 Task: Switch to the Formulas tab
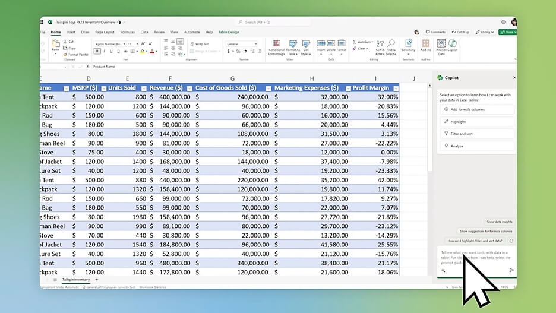127,32
